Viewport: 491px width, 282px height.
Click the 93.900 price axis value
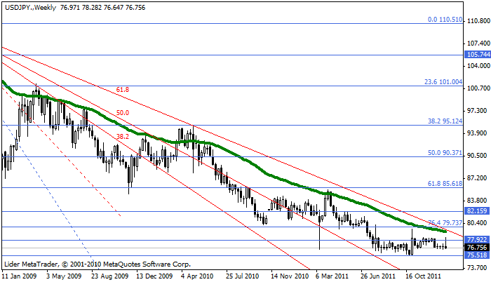pos(478,133)
